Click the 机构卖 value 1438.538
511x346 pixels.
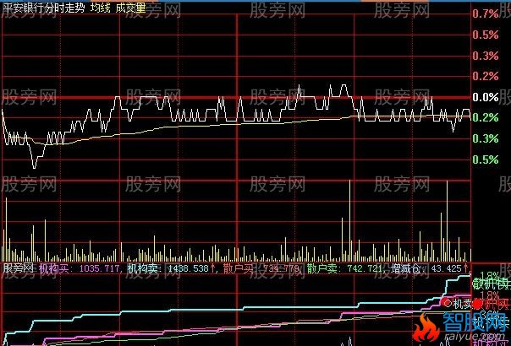[189, 268]
